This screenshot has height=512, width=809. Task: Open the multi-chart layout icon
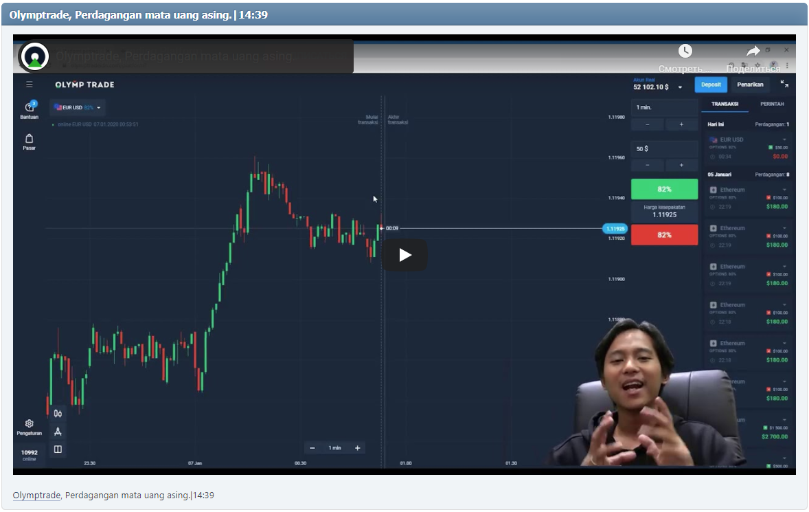tap(57, 449)
